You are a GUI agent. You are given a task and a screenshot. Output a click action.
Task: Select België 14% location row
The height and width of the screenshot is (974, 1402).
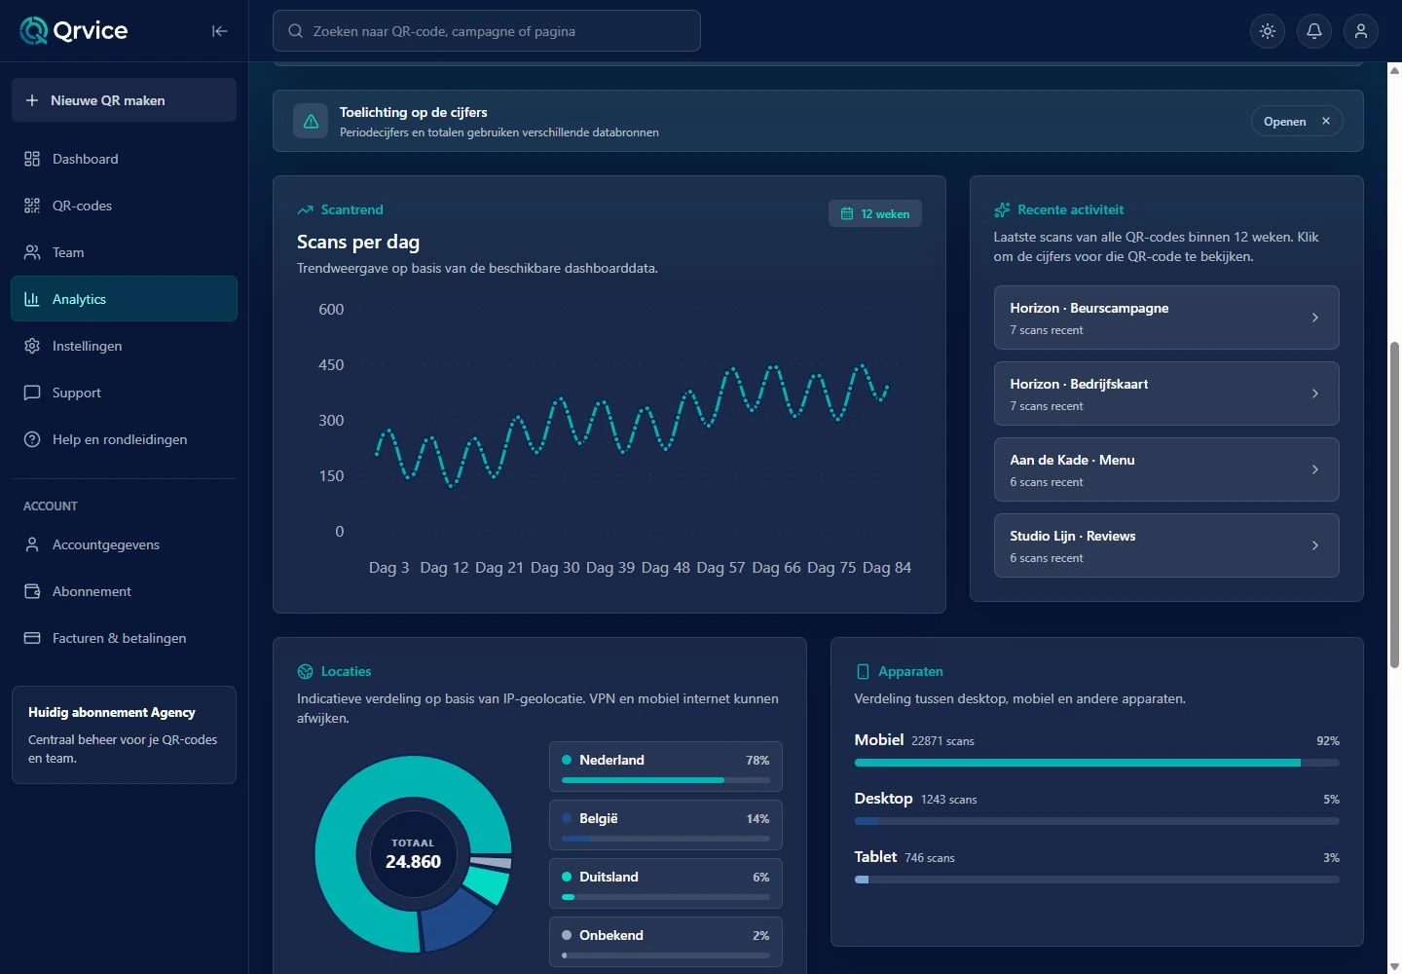666,825
